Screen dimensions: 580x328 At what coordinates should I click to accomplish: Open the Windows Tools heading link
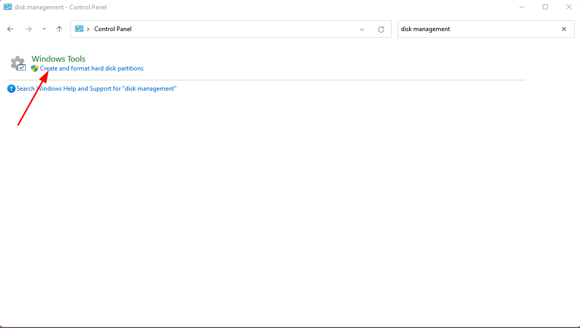click(59, 59)
